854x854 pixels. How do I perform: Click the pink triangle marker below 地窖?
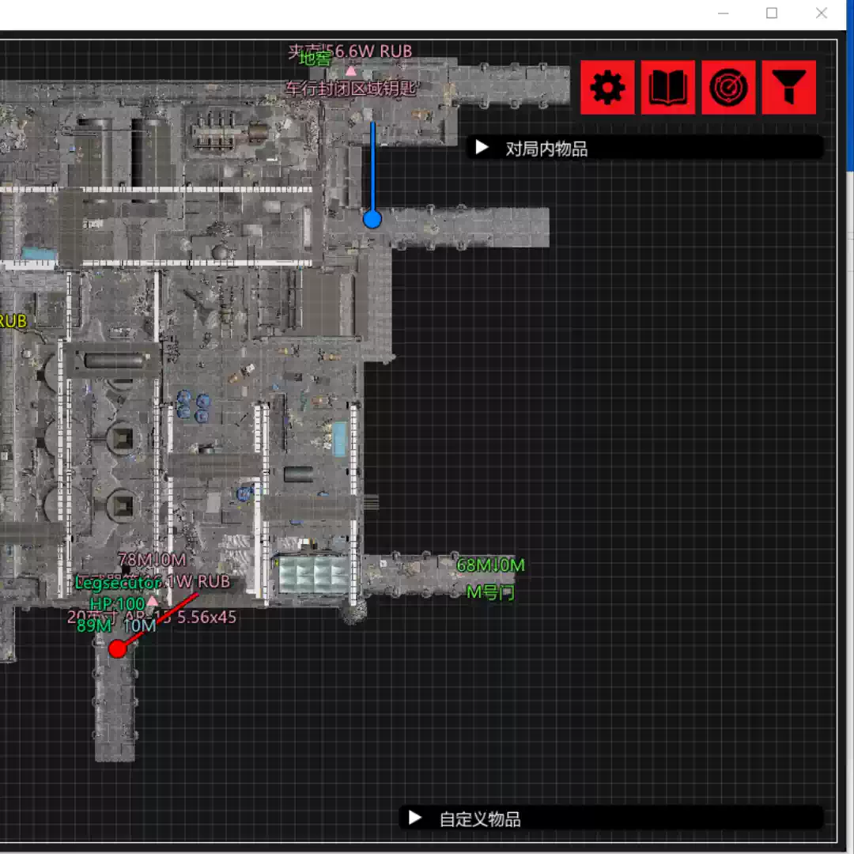click(351, 70)
